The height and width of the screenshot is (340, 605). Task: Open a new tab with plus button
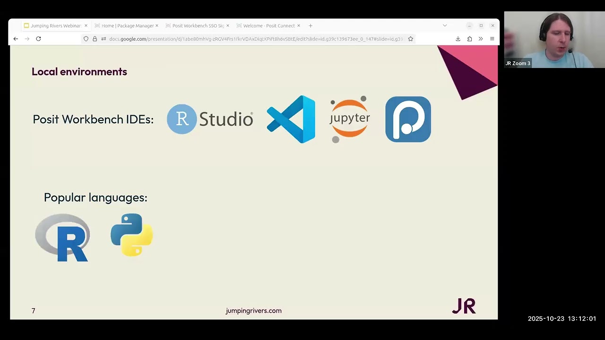click(311, 25)
